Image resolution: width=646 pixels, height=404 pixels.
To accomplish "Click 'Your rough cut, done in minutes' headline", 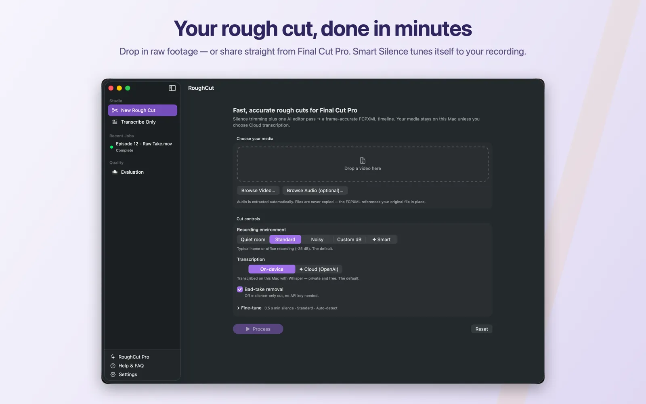I will [x=323, y=29].
